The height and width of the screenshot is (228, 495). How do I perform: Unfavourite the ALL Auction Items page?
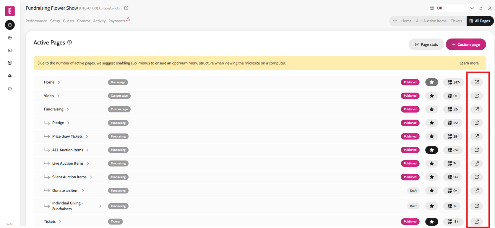click(x=432, y=150)
